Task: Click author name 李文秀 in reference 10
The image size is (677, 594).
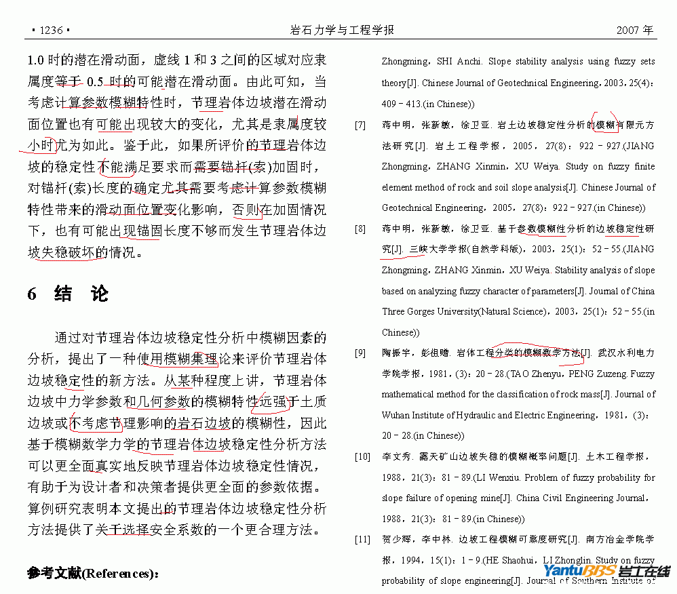Action: (x=397, y=457)
